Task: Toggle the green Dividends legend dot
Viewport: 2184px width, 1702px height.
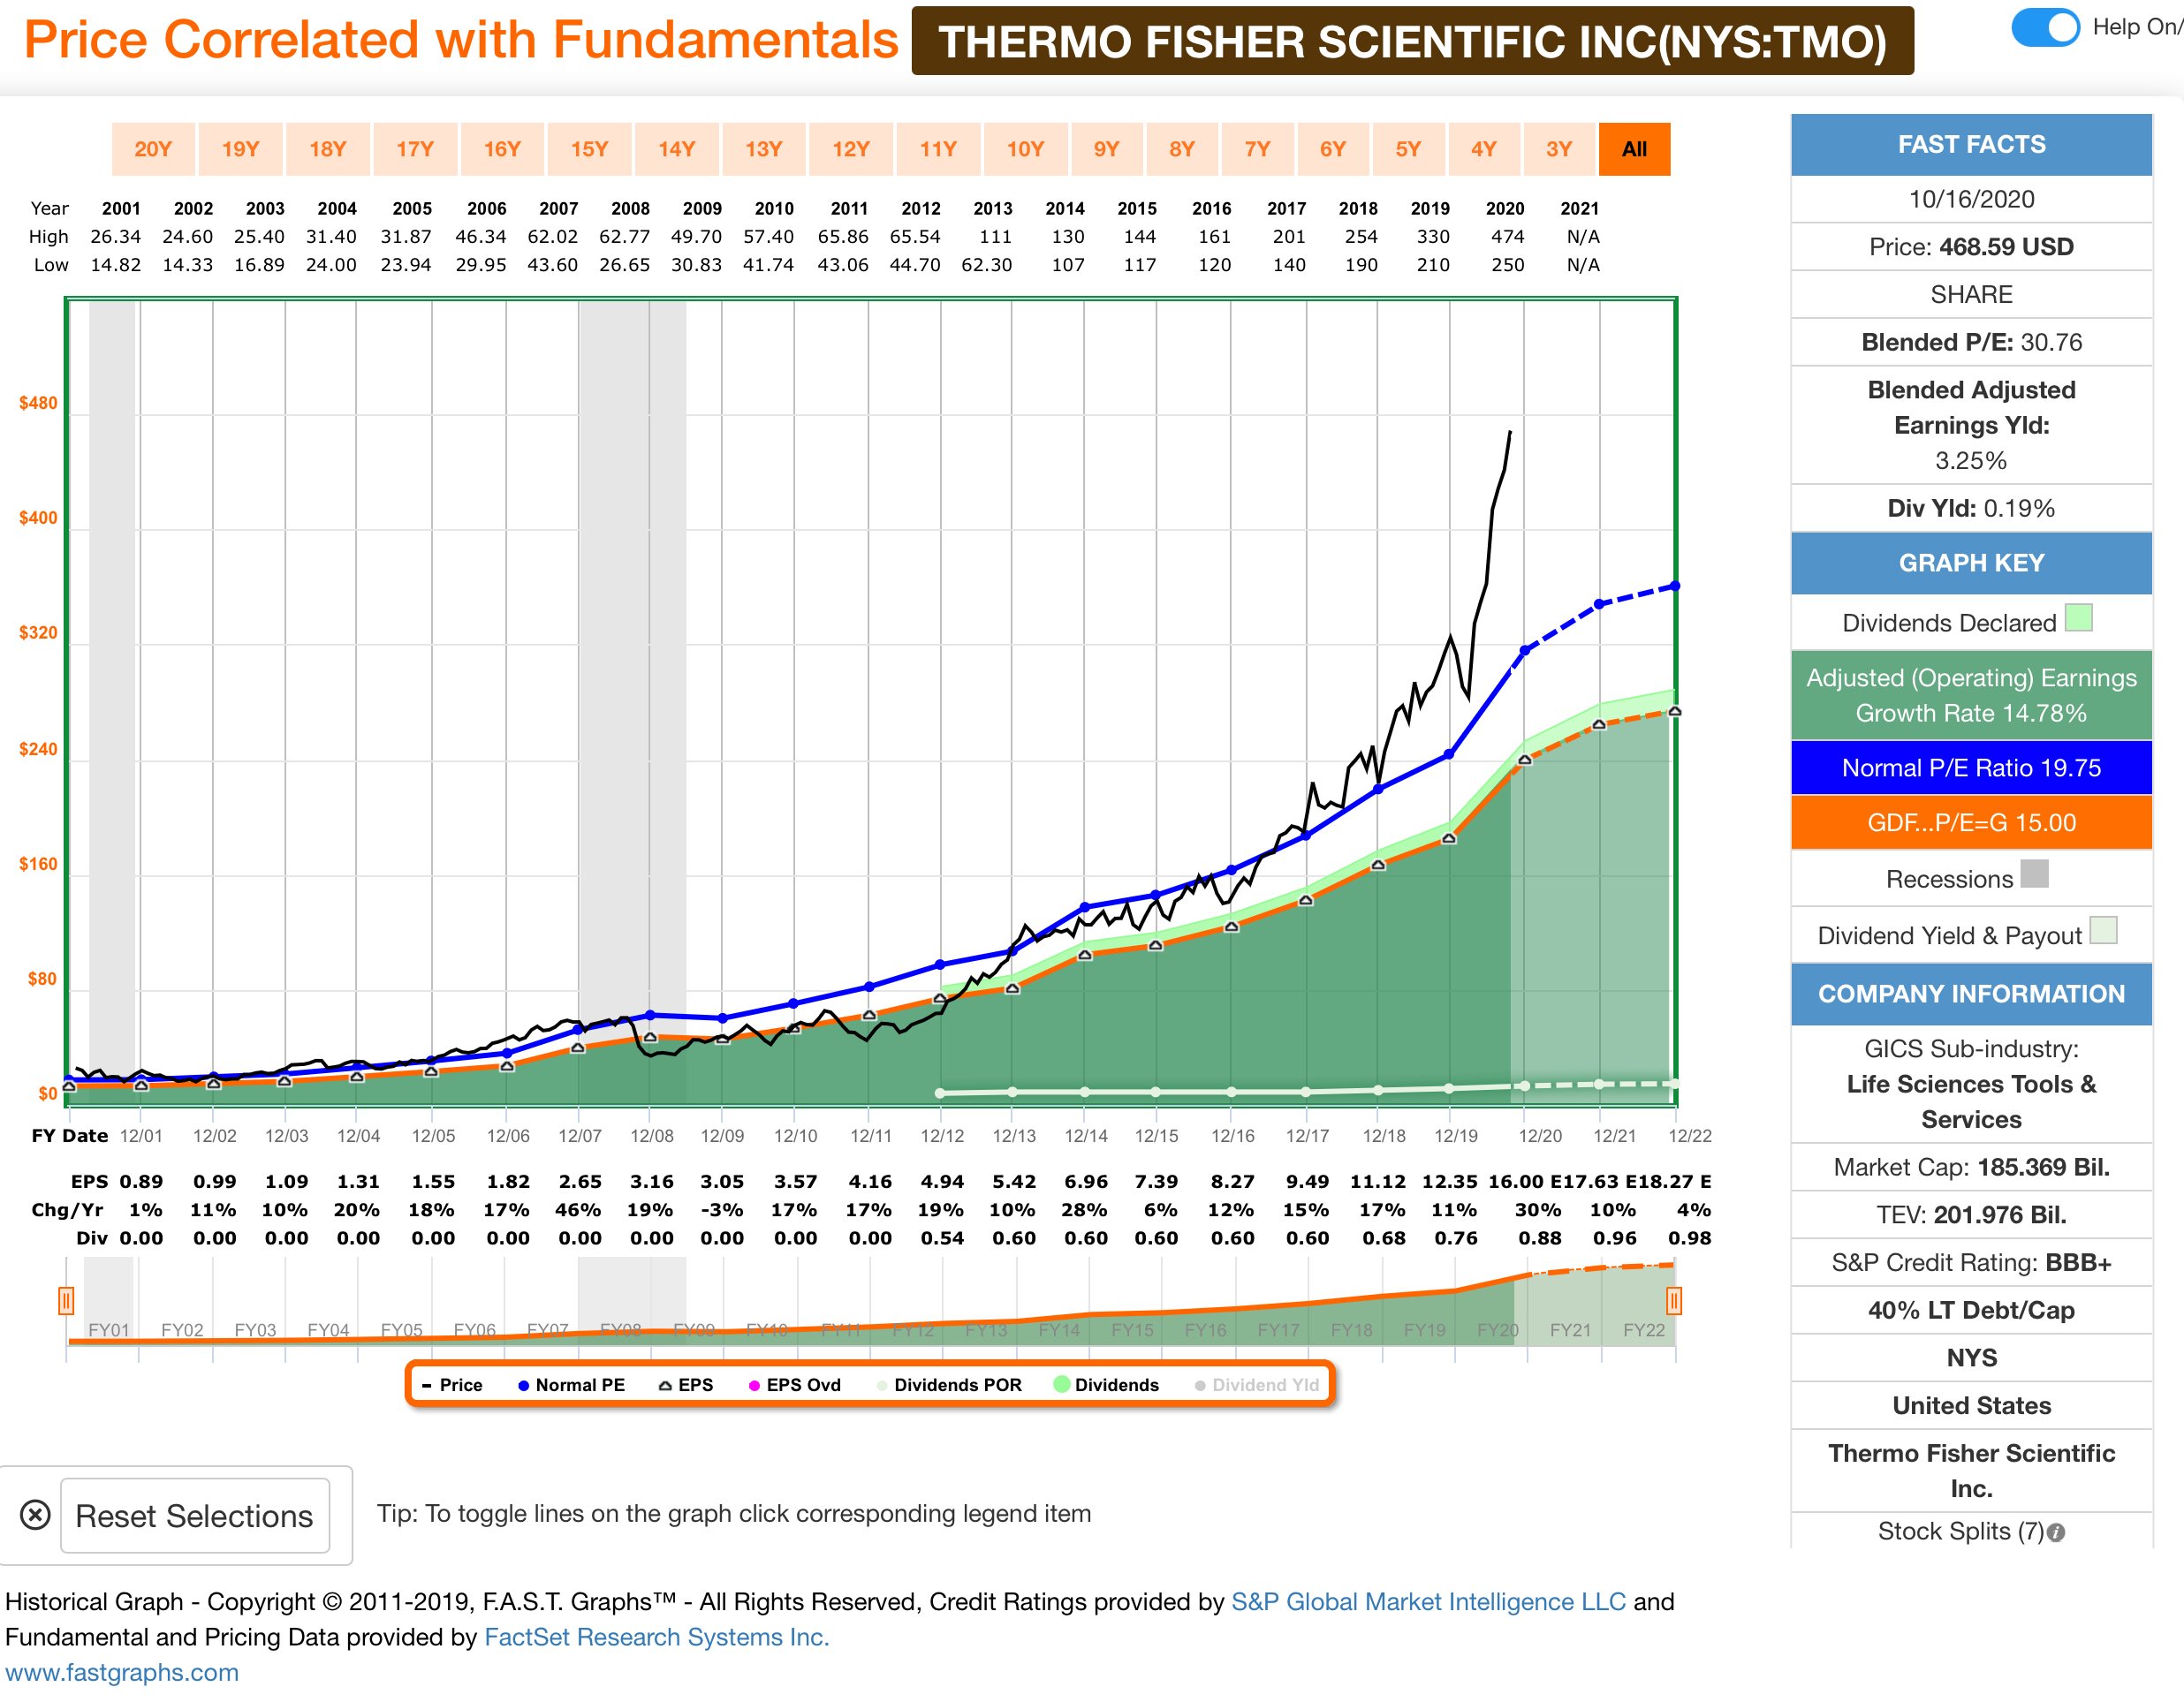Action: coord(1063,1385)
